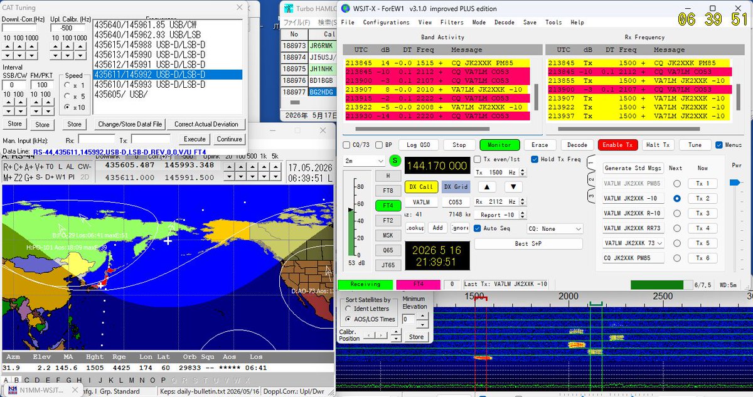Select Next radio for Tx 4
Viewport: 753px width, 397px height.
tap(677, 228)
